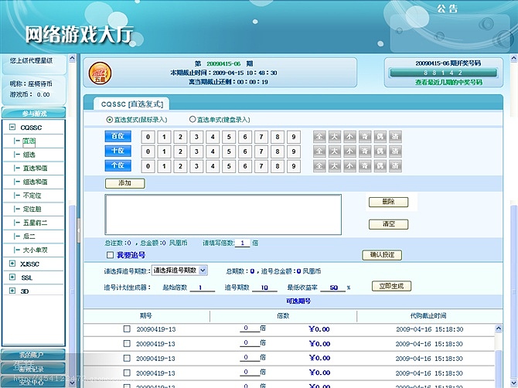Viewport: 518px width, 388px height.
Task: Click the 删除 button
Action: 388,202
